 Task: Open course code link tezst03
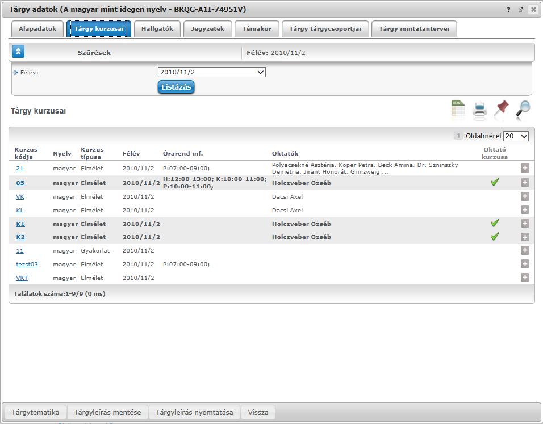tap(27, 264)
